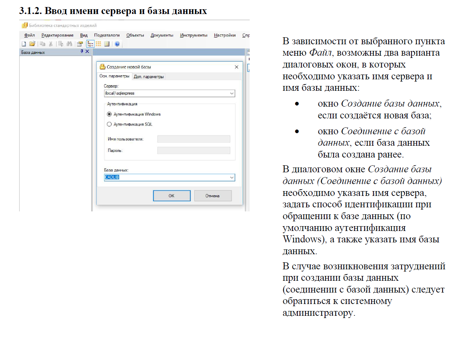Close the Создание новой базы dialog
This screenshot has width=468, height=349.
pos(236,67)
